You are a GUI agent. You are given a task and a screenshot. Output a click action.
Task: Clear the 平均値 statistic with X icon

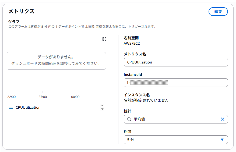[223, 119]
